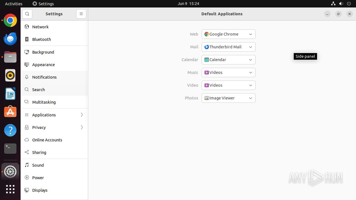Click the Settings gear in dock

10,172
